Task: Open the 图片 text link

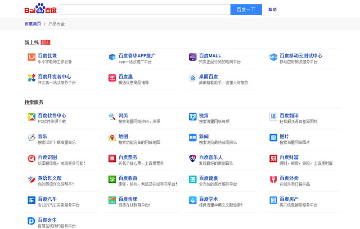Action: point(284,136)
